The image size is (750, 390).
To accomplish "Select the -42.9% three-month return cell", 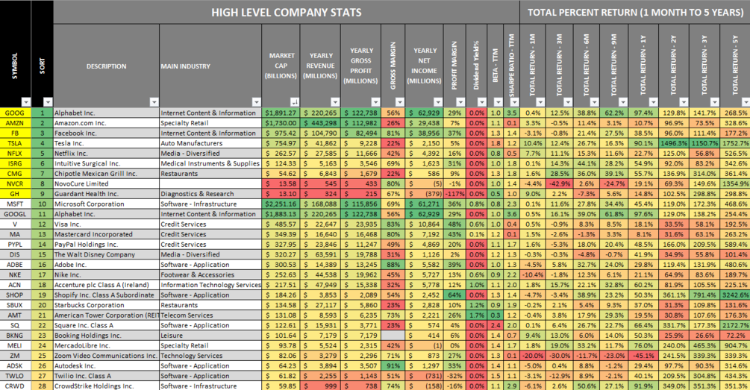I will tap(559, 183).
